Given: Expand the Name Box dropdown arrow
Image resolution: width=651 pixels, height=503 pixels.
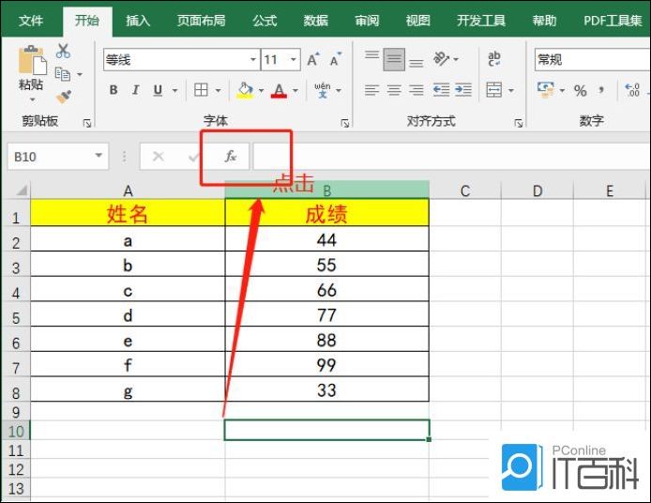Looking at the screenshot, I should tap(98, 156).
